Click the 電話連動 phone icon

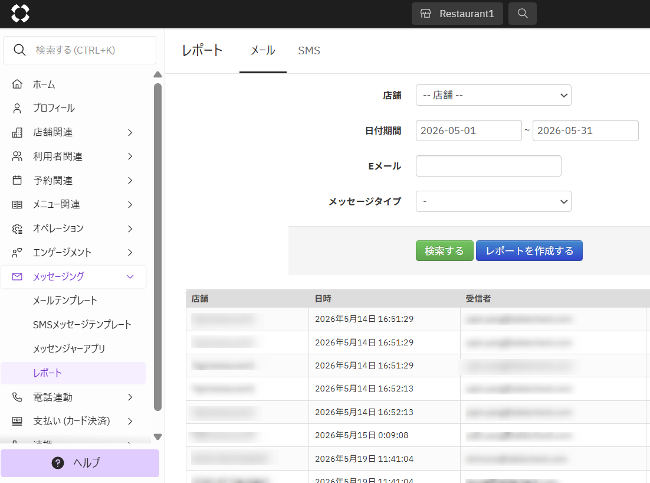[17, 397]
